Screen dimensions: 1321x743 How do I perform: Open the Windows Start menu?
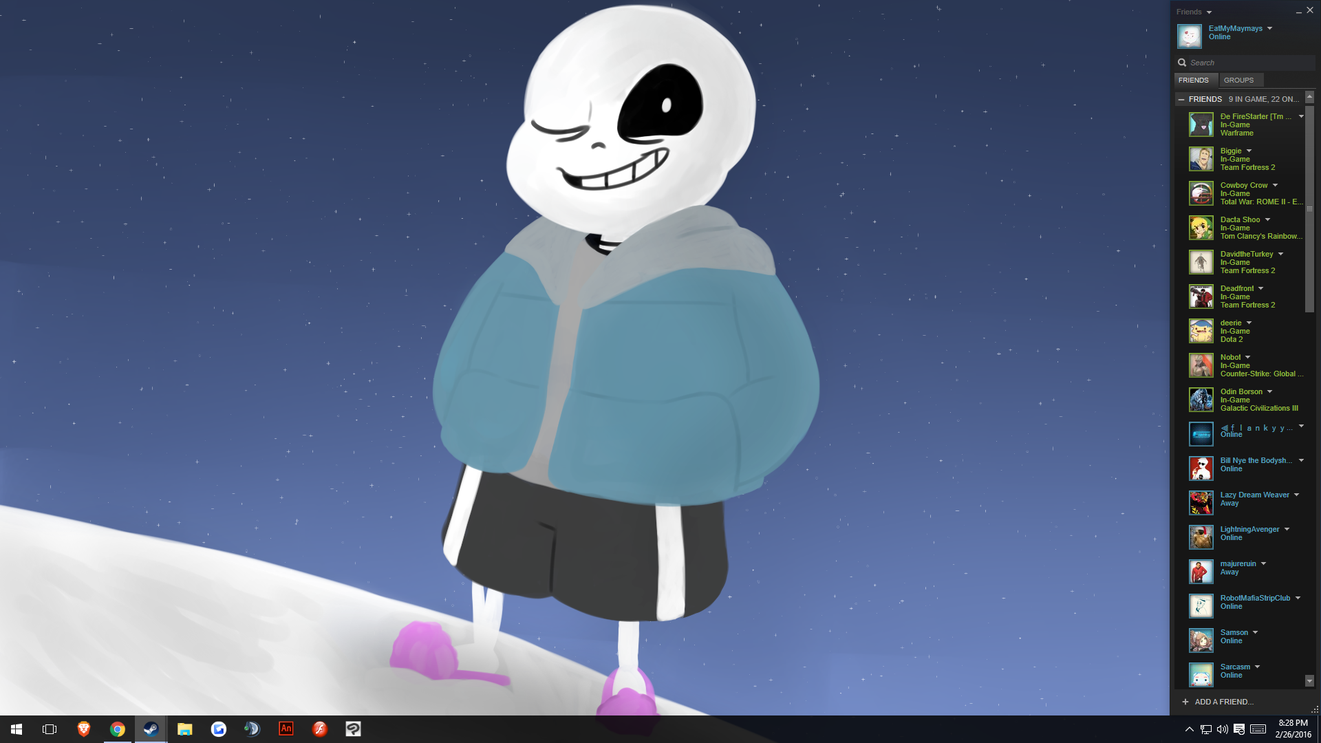point(17,729)
